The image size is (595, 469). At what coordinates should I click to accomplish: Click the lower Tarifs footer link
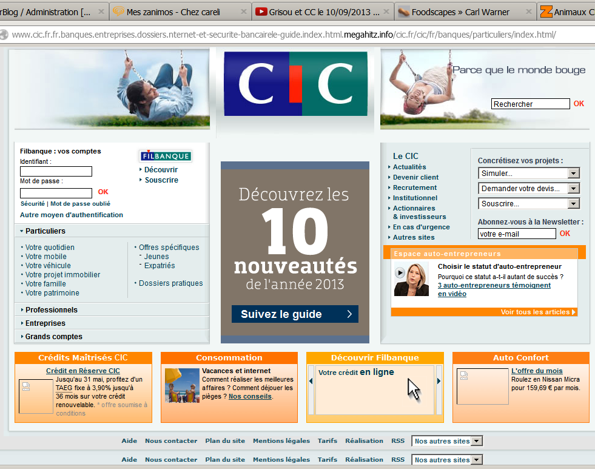pyautogui.click(x=327, y=459)
